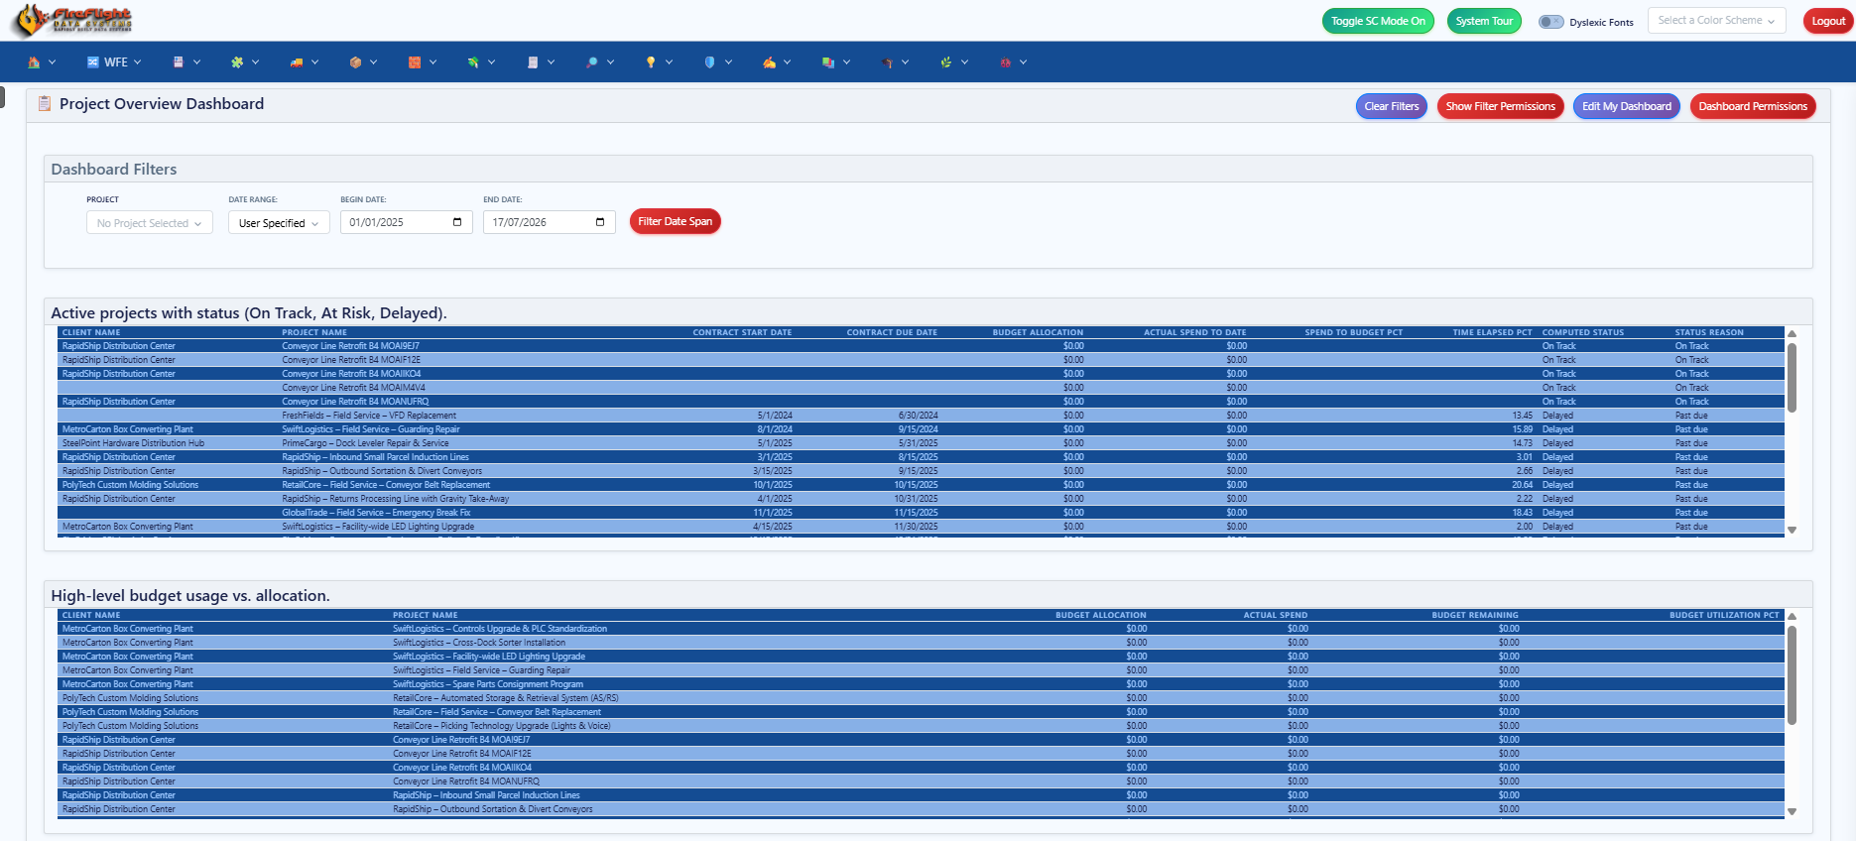Click the Budget Utilization Pct column header

(x=1724, y=615)
